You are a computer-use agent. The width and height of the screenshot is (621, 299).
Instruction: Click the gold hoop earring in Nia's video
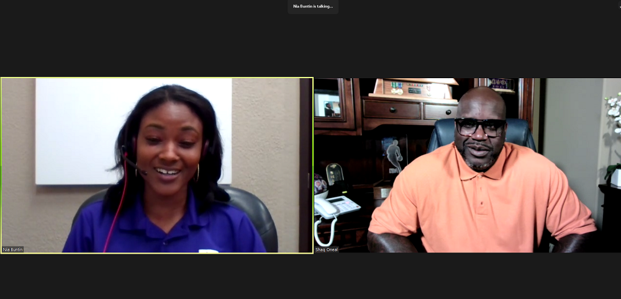click(x=198, y=173)
